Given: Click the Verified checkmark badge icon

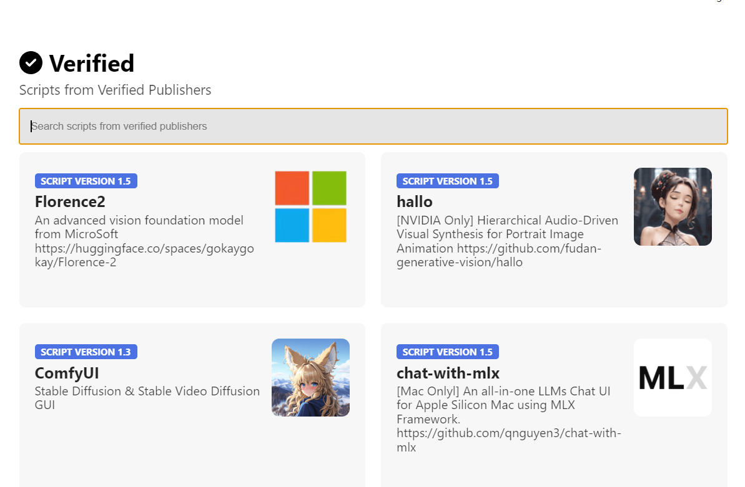Looking at the screenshot, I should 31,62.
